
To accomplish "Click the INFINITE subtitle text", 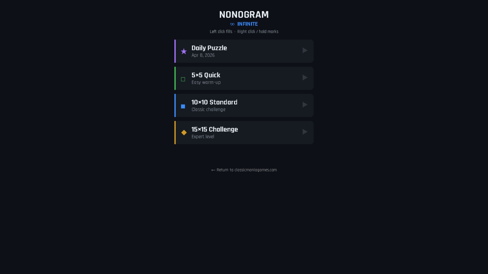I will [x=247, y=24].
